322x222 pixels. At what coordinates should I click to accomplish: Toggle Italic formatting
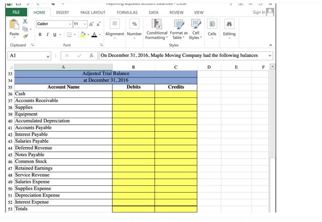click(x=47, y=34)
